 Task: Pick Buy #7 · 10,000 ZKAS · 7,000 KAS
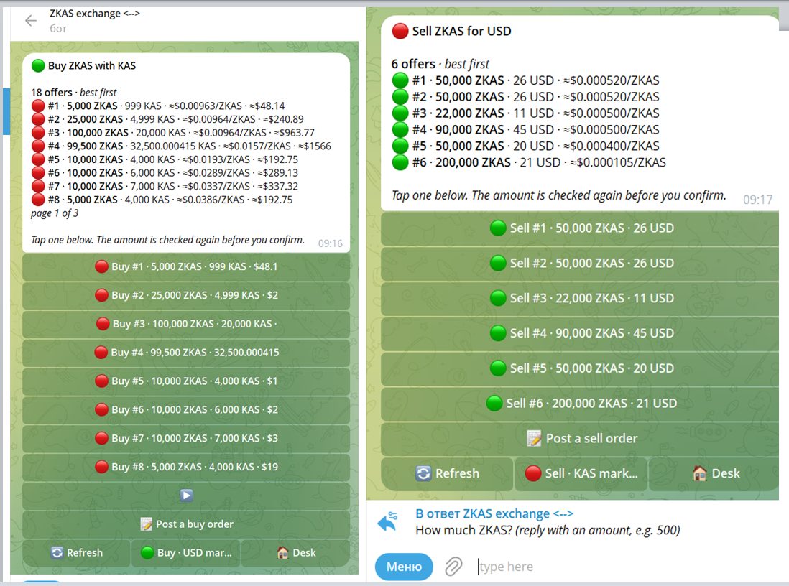tap(186, 438)
